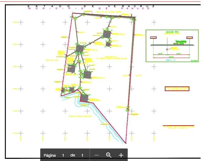Click the central hub gray pad with converging roads

80,48
